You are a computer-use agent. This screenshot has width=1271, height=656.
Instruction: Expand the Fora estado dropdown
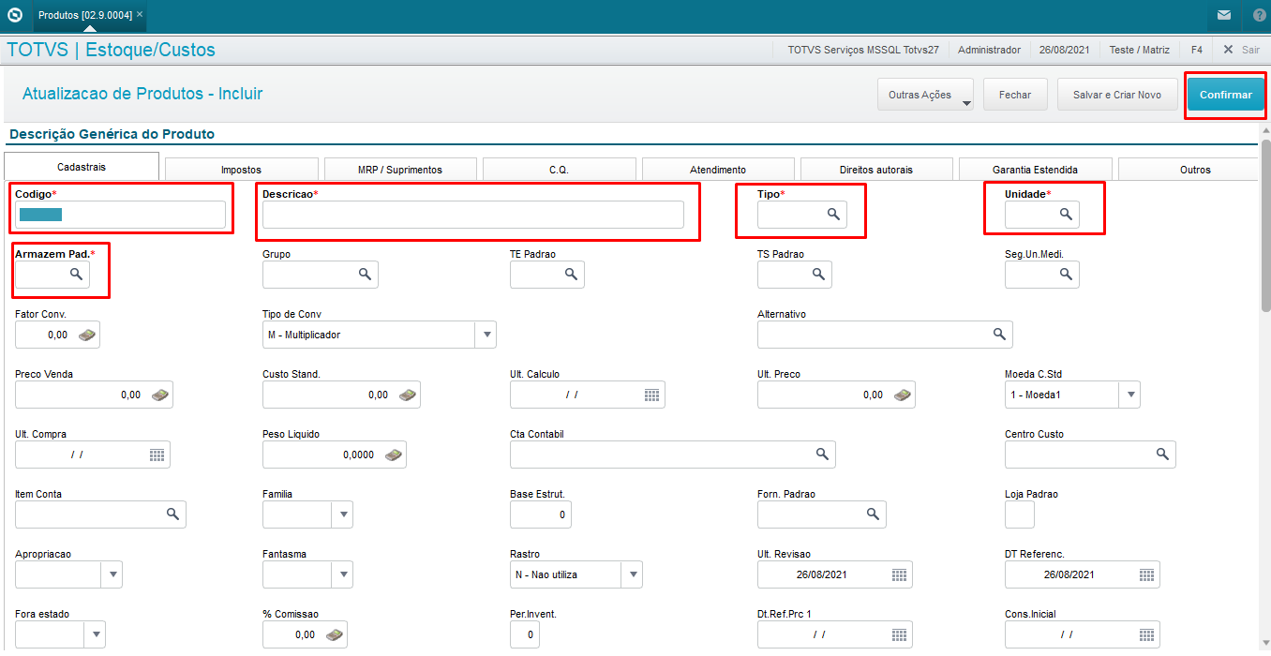tap(95, 634)
